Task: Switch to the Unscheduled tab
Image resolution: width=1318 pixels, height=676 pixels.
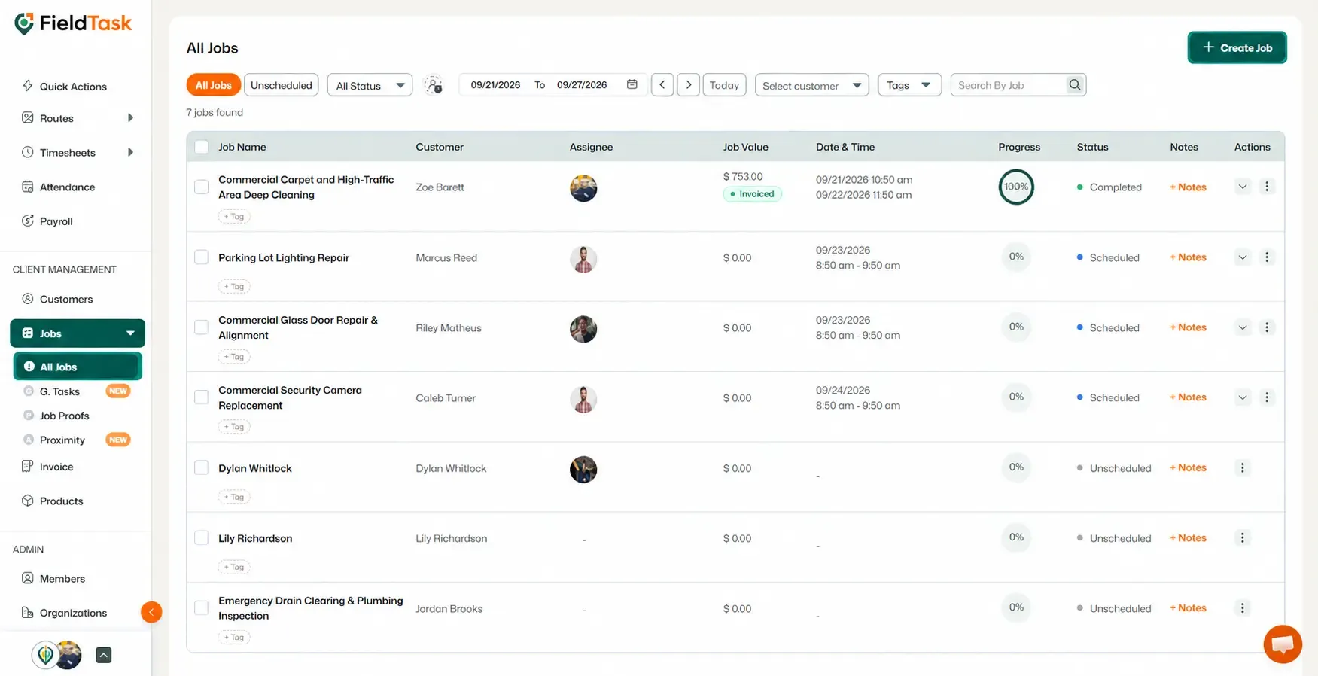Action: click(282, 85)
